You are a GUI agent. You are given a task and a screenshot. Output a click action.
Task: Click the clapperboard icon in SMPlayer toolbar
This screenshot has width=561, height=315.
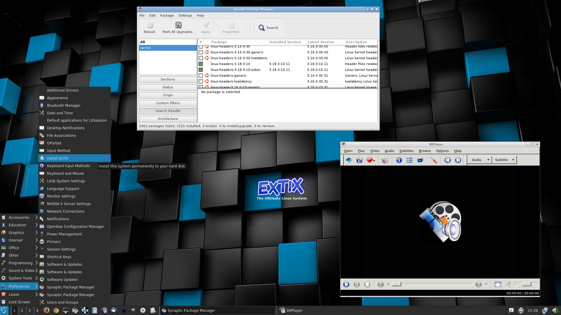(x=420, y=160)
